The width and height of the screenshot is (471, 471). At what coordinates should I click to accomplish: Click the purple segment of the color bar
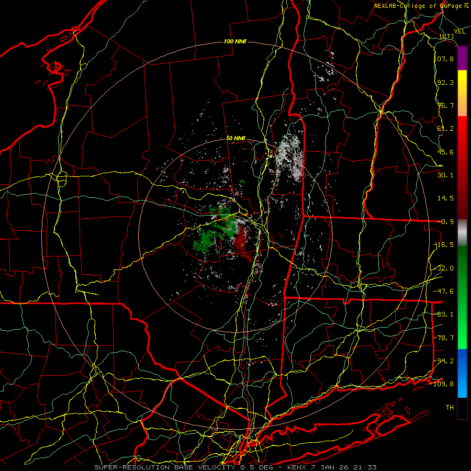(x=462, y=59)
